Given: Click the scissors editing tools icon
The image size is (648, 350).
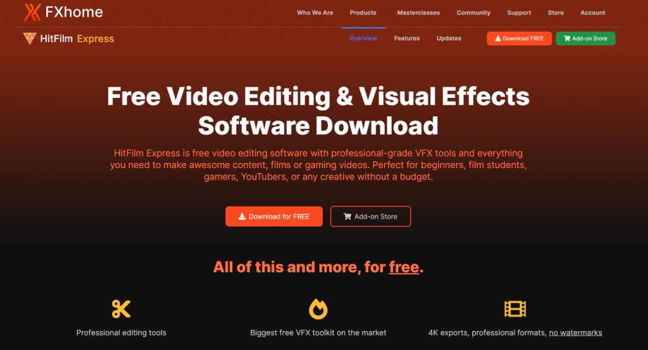Looking at the screenshot, I should pos(121,309).
